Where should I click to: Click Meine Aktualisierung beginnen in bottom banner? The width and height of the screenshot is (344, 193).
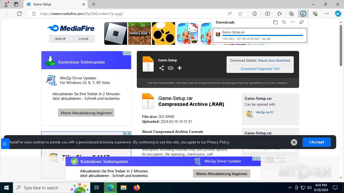click(x=222, y=174)
